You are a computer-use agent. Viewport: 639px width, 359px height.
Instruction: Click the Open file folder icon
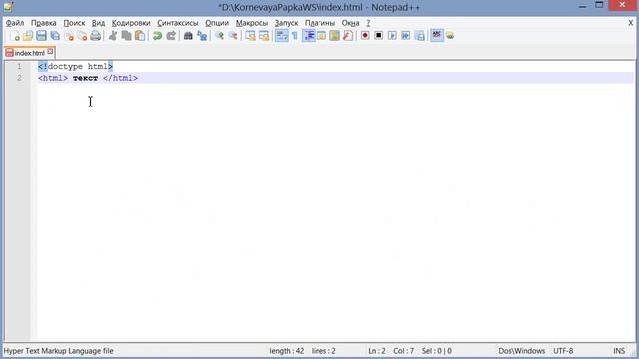(x=28, y=36)
